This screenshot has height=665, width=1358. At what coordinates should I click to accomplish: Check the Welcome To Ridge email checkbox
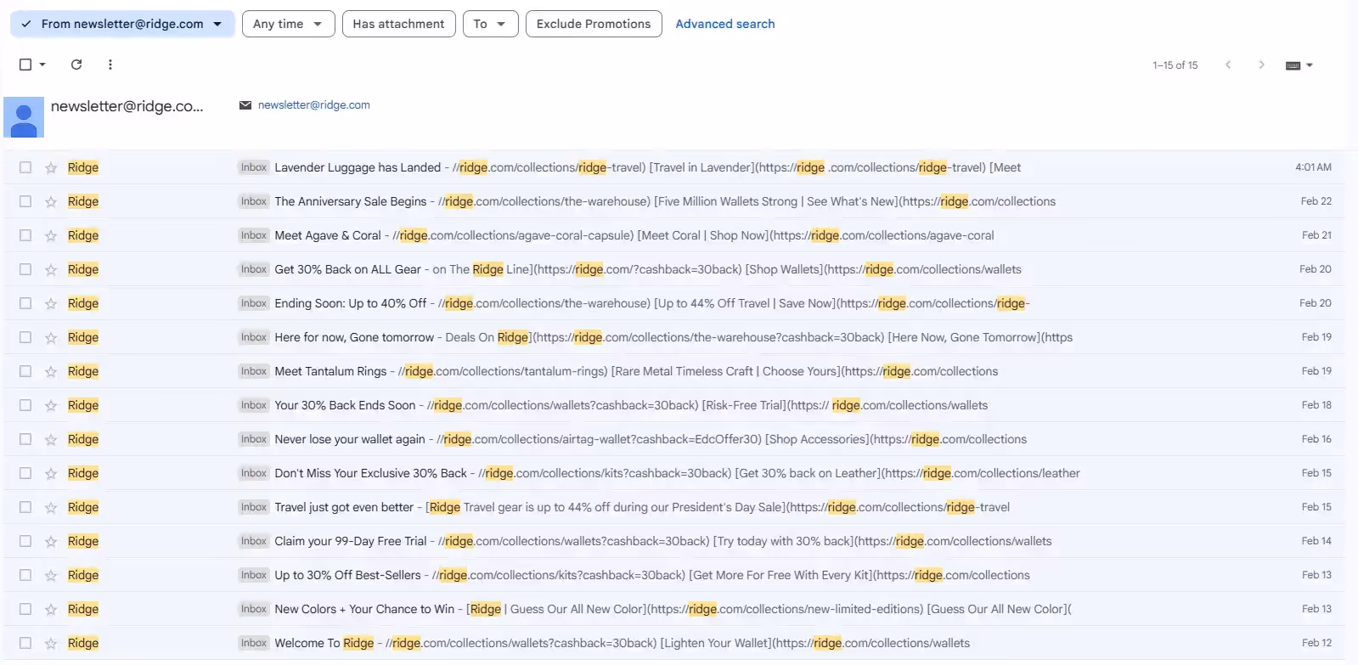point(25,643)
